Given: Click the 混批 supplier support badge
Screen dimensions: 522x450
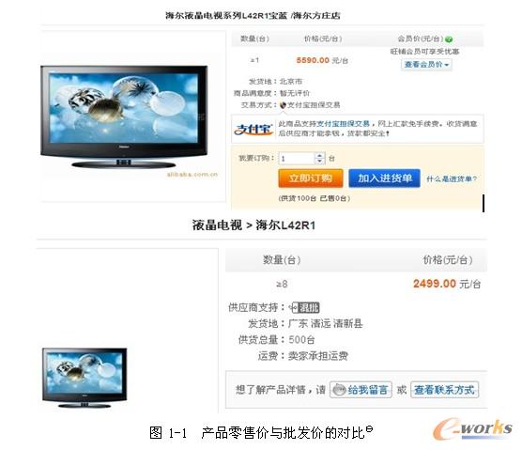Looking at the screenshot, I should pos(305,307).
